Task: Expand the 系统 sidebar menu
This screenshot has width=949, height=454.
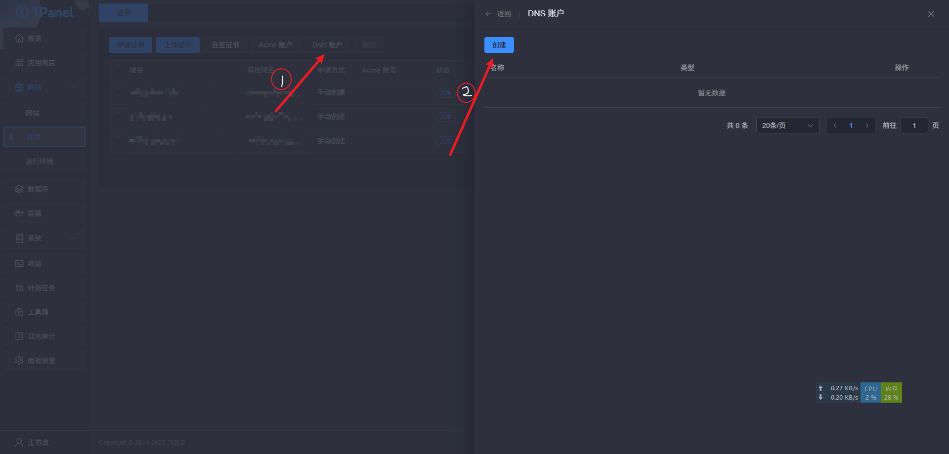Action: pos(73,238)
